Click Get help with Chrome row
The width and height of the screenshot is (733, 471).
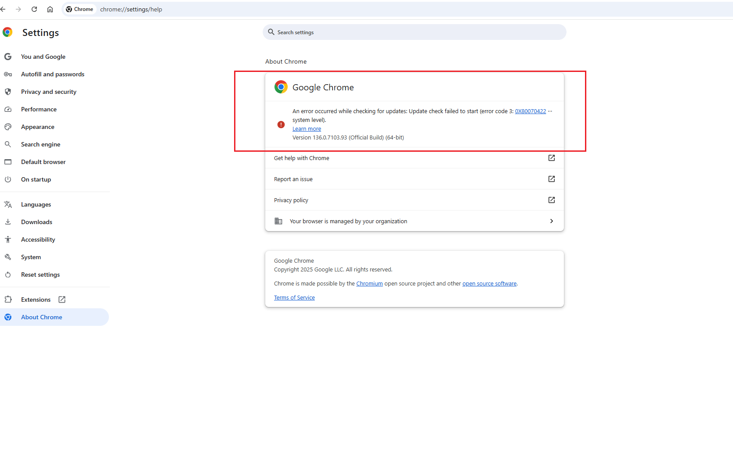(415, 158)
